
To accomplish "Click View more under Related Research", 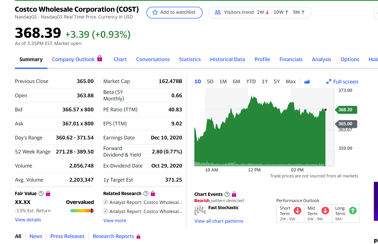I will coord(115,221).
